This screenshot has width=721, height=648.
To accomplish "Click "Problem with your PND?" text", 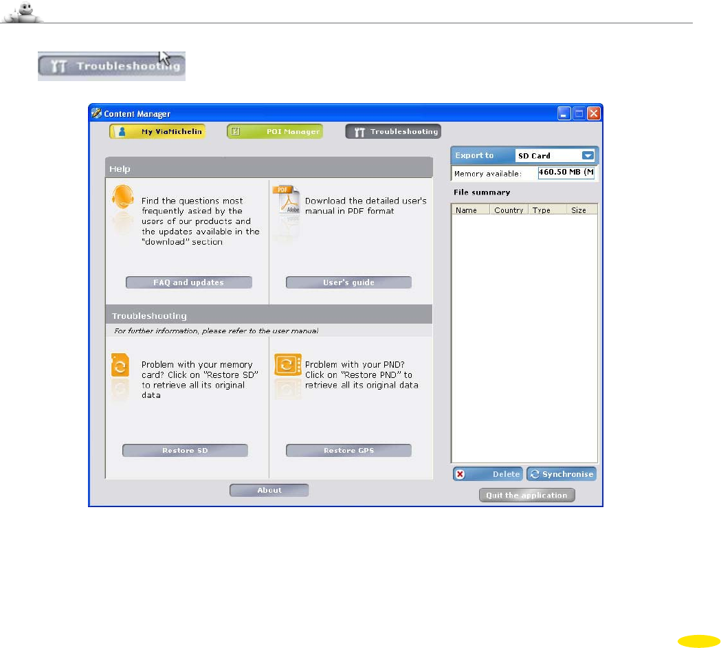I will [x=362, y=375].
